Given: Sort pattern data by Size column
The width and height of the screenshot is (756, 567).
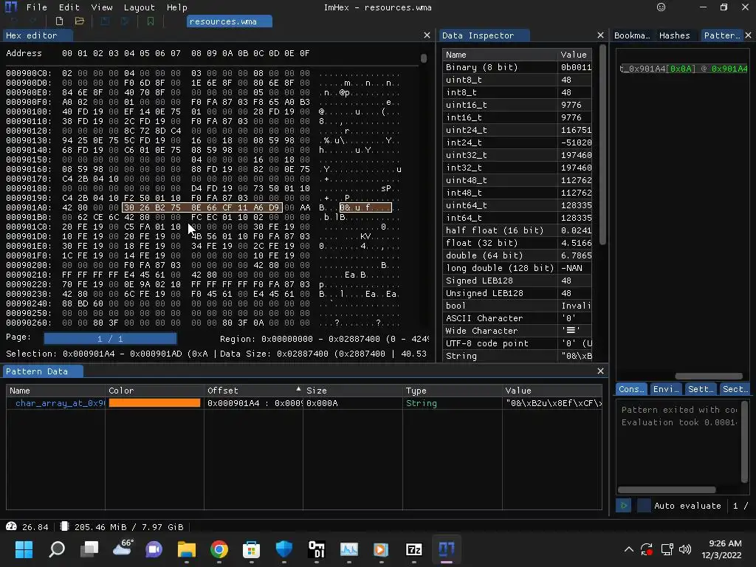Looking at the screenshot, I should click(353, 390).
